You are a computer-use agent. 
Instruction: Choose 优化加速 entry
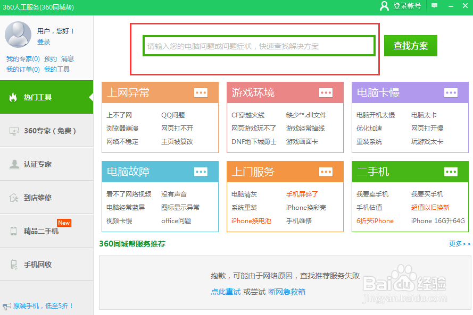pyautogui.click(x=369, y=129)
